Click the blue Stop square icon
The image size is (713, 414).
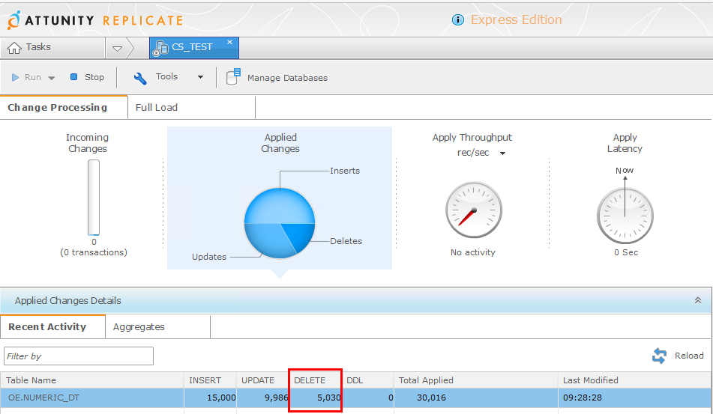tap(73, 76)
